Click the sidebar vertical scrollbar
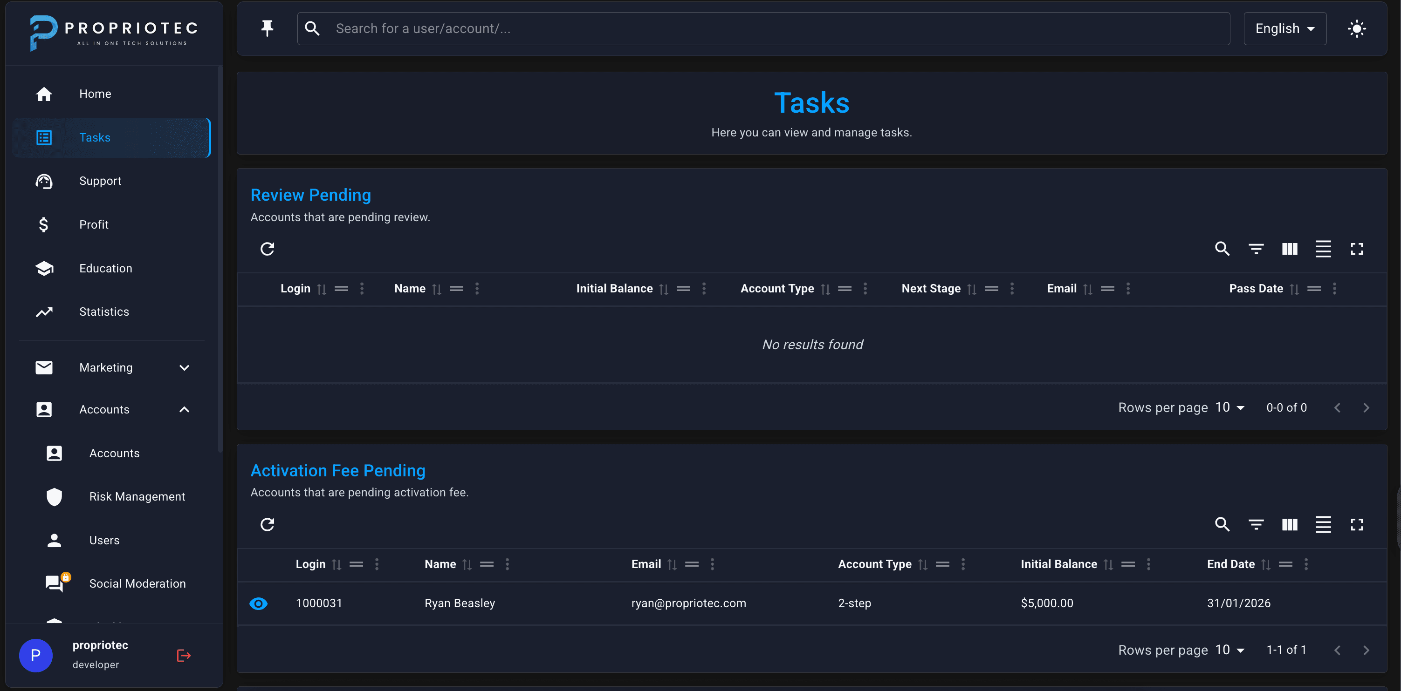Viewport: 1401px width, 691px height. point(220,259)
